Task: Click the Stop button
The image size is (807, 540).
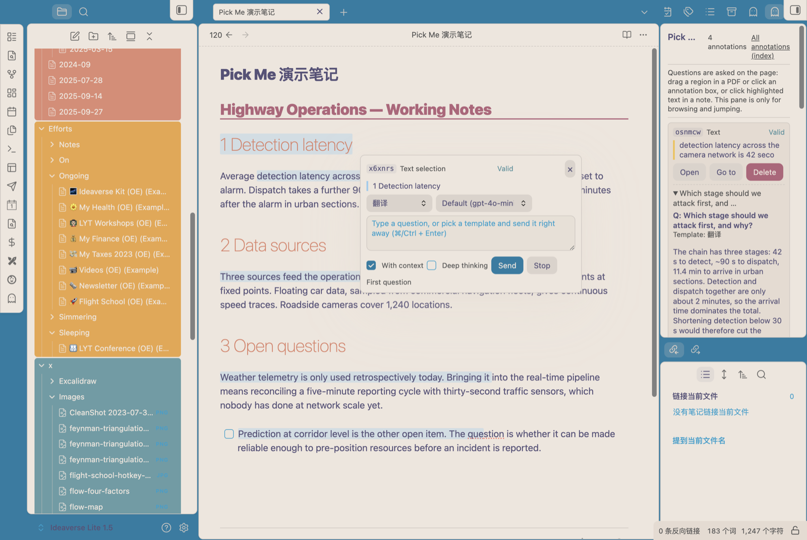Action: coord(542,265)
